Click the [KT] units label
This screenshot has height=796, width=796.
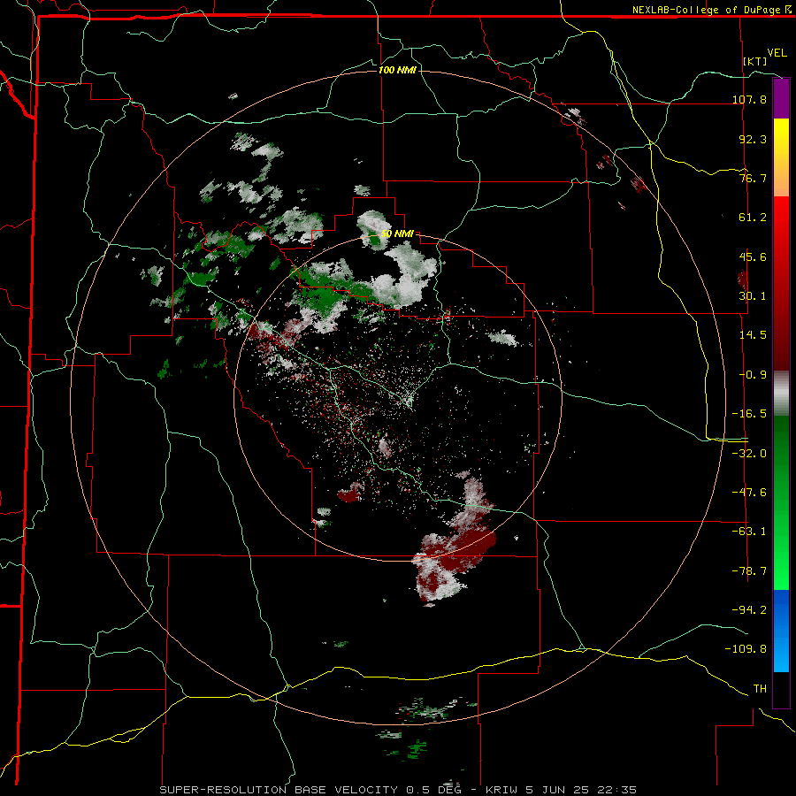click(x=755, y=61)
